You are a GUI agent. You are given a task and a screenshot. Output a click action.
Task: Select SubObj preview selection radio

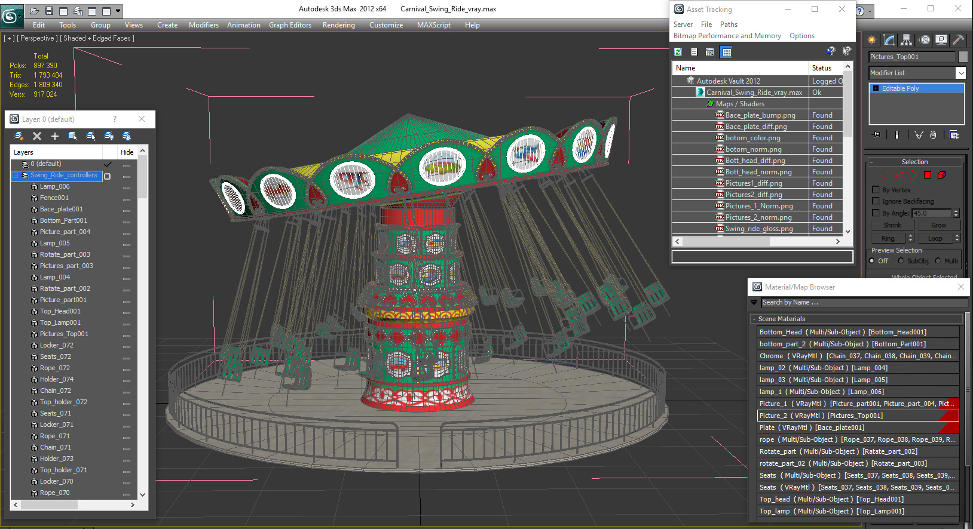pyautogui.click(x=901, y=261)
